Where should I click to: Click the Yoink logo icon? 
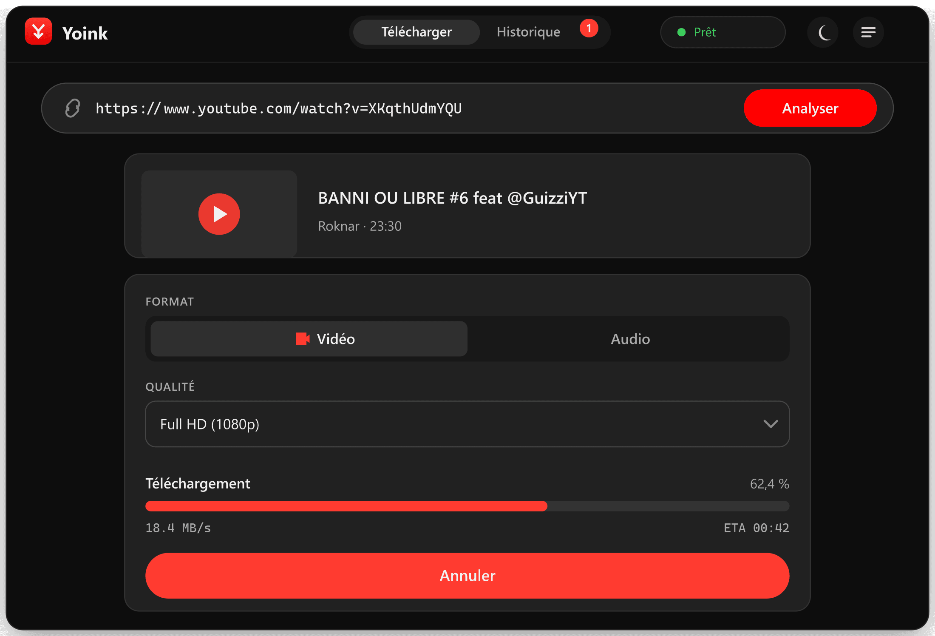click(38, 31)
